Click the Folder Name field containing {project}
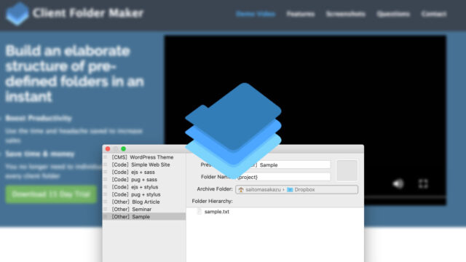This screenshot has height=262, width=466. tap(283, 177)
